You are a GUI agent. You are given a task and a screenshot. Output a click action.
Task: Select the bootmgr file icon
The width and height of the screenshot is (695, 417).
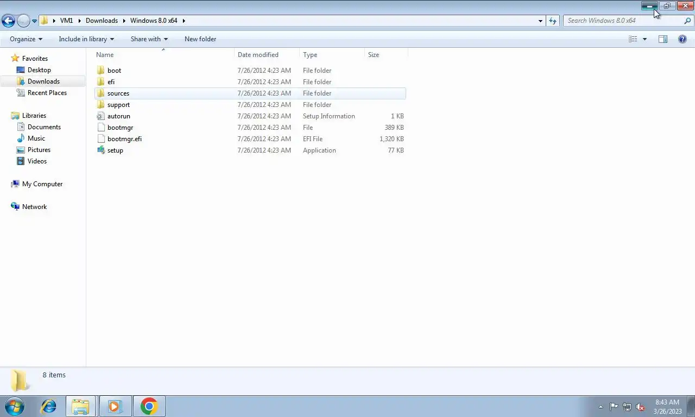(x=100, y=128)
